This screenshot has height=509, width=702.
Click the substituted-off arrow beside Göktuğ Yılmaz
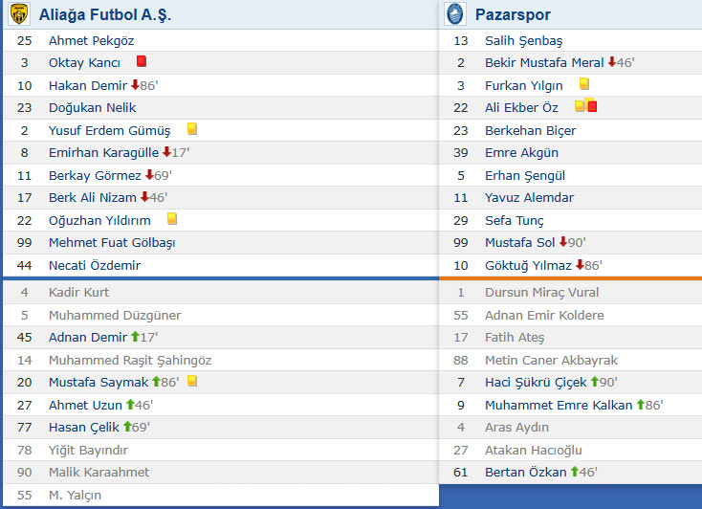click(580, 265)
